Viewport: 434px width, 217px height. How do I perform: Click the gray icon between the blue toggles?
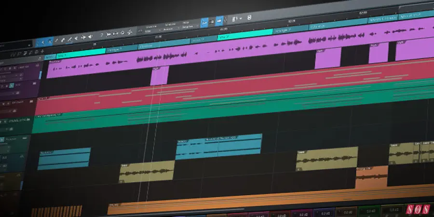pyautogui.click(x=212, y=22)
